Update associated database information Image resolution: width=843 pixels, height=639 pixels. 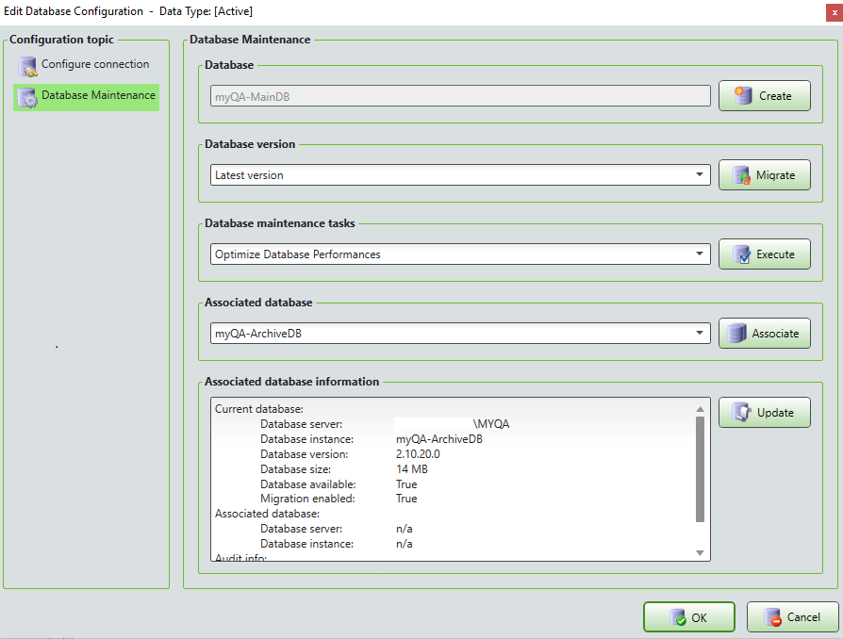pyautogui.click(x=764, y=412)
